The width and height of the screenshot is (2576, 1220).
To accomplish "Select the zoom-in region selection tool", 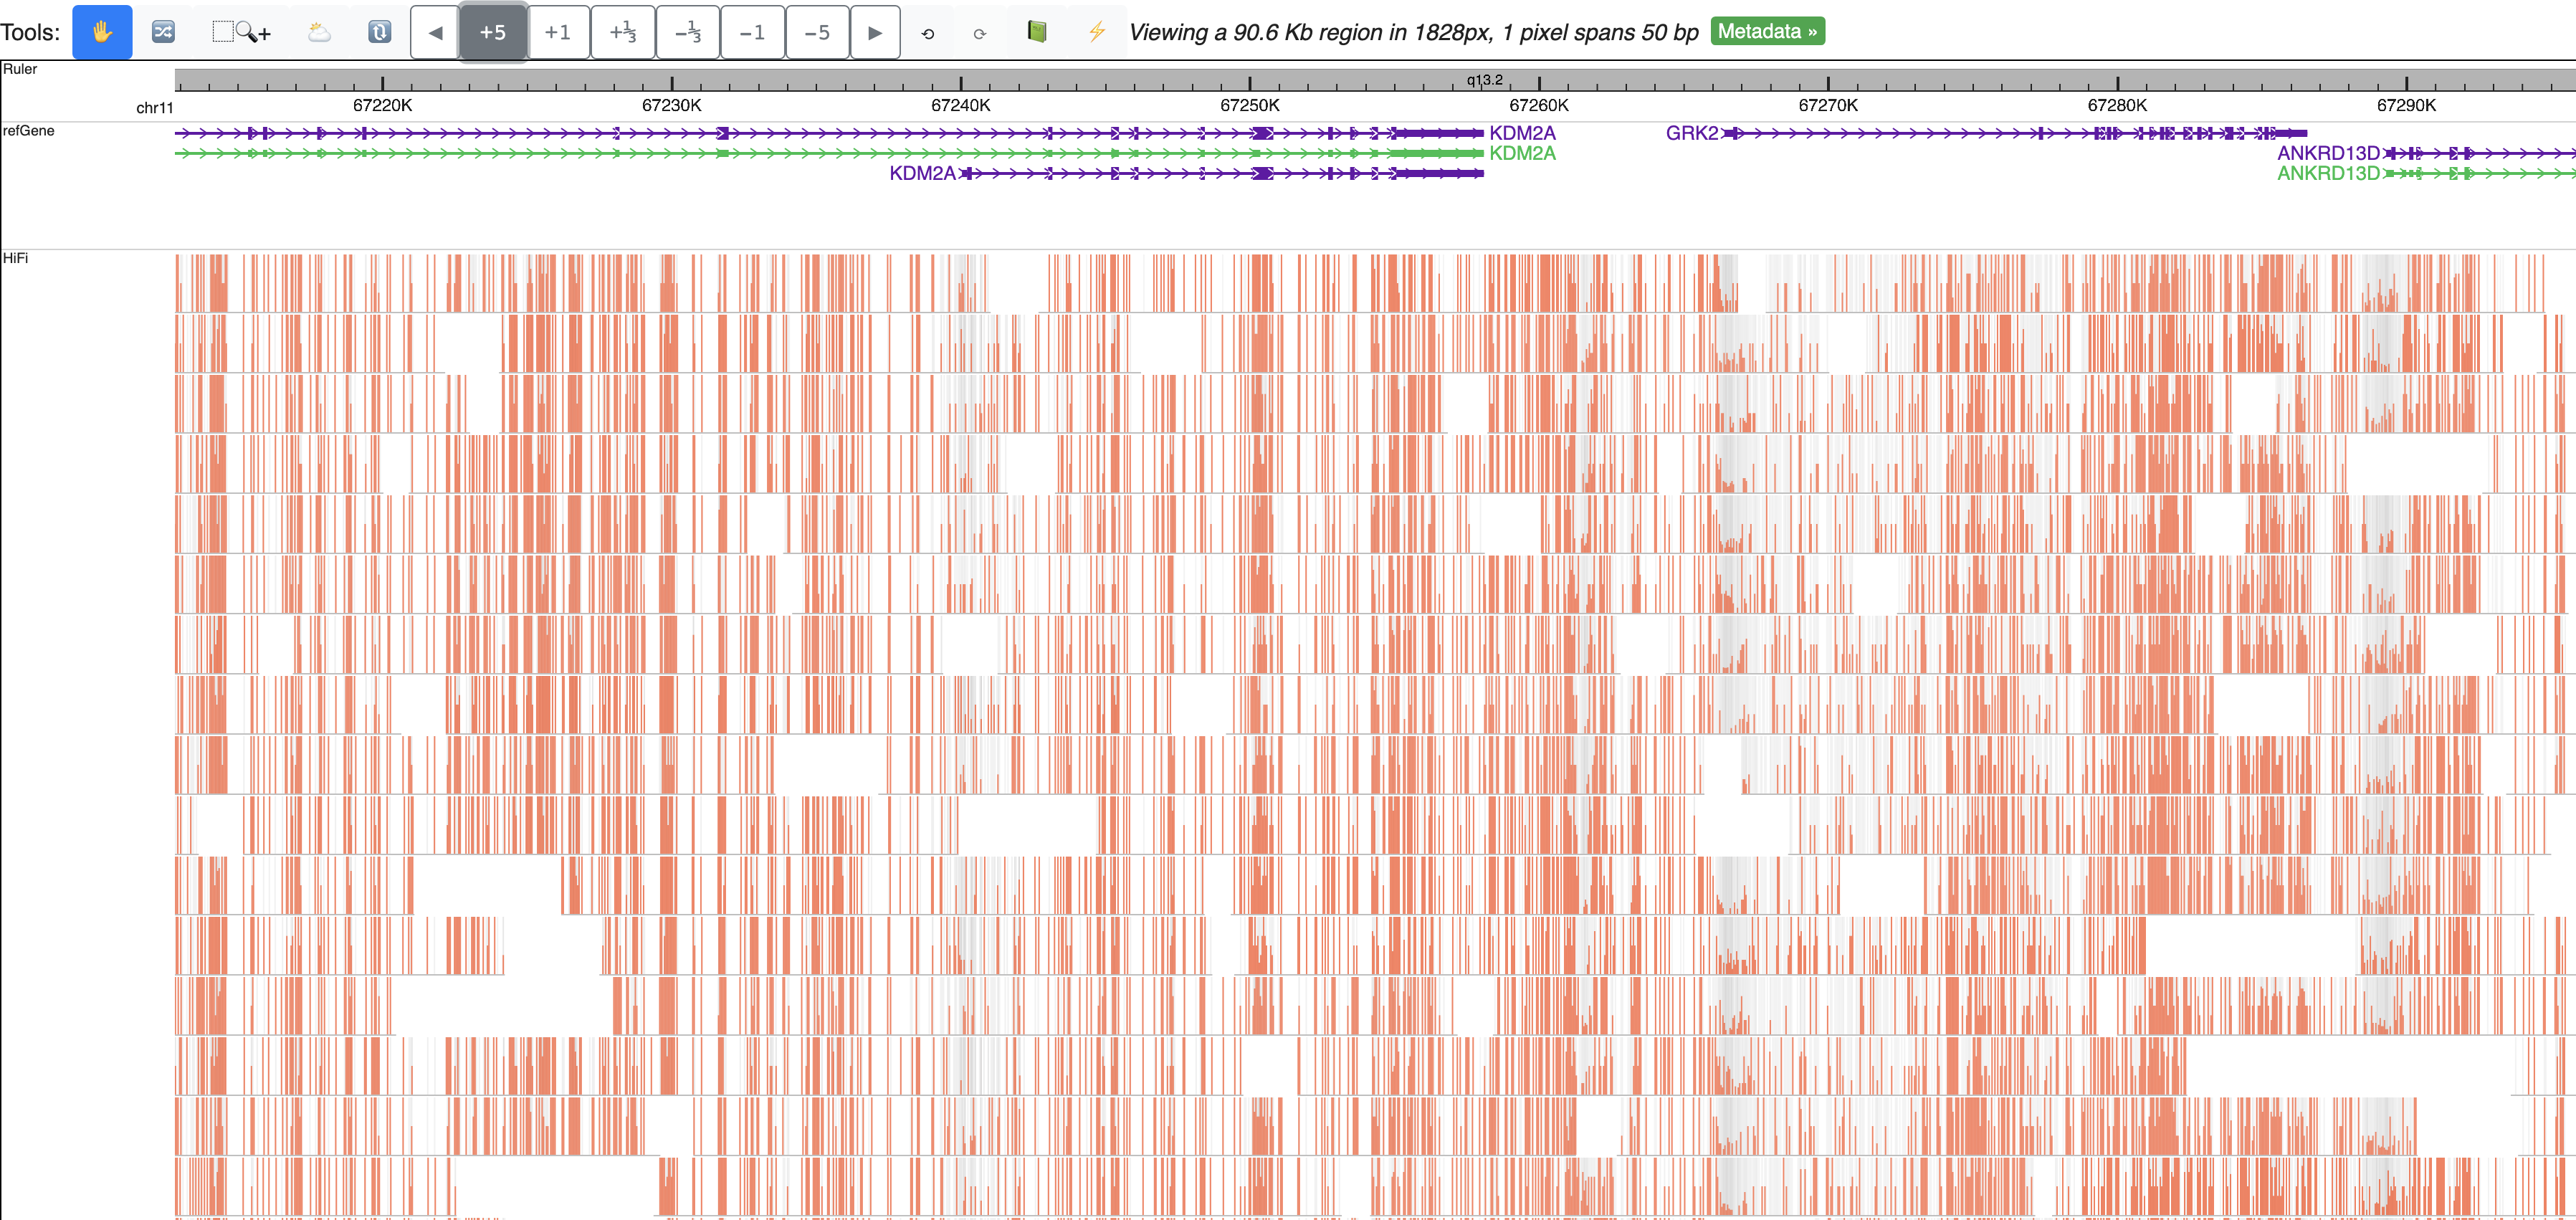I will pos(241,32).
